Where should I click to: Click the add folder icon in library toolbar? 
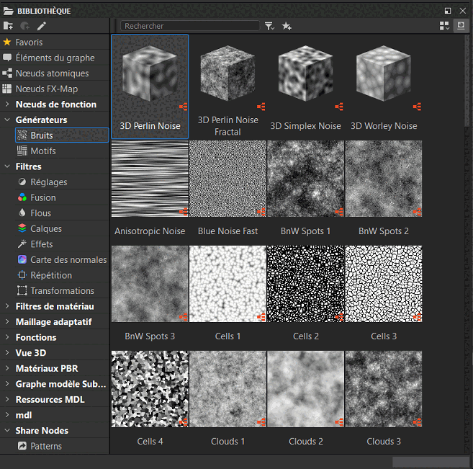pyautogui.click(x=8, y=26)
